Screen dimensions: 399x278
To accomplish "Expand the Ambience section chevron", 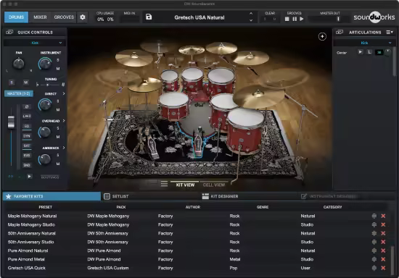I will click(64, 148).
